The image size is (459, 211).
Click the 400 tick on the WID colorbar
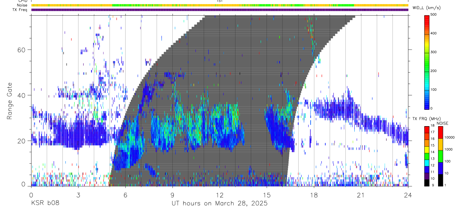pyautogui.click(x=434, y=33)
